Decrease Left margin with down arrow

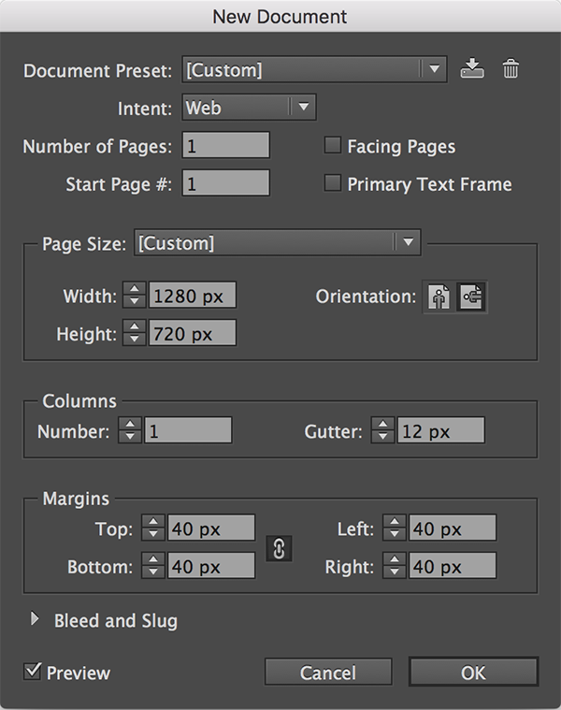[x=394, y=534]
